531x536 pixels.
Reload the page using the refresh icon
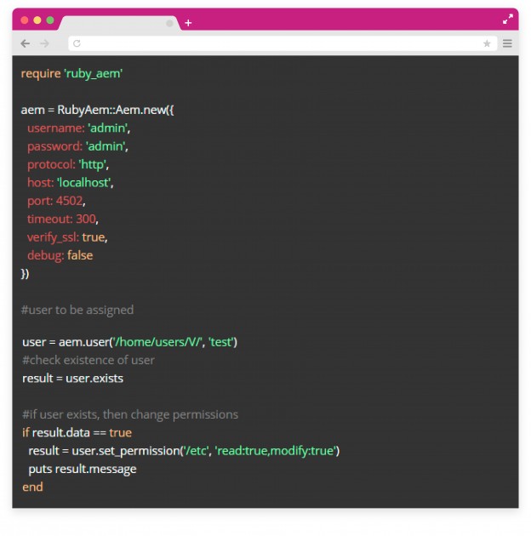click(77, 43)
